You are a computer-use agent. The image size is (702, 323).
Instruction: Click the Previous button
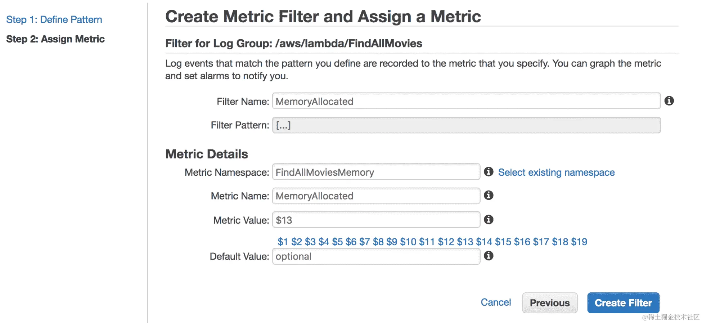pyautogui.click(x=549, y=303)
